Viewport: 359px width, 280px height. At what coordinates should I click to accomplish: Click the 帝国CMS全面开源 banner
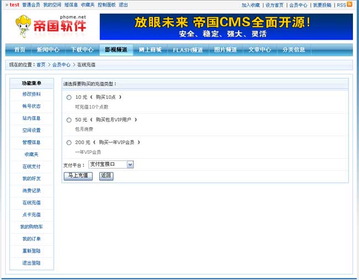(x=226, y=26)
